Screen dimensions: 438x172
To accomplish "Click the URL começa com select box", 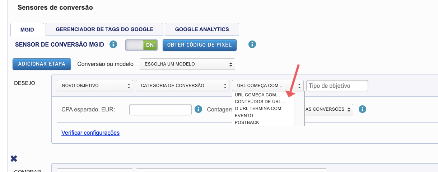I will point(267,86).
